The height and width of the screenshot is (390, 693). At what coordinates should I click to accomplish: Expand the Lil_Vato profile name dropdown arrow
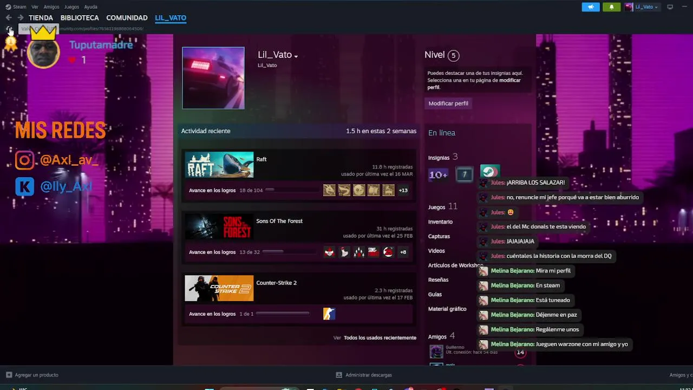[x=296, y=56]
